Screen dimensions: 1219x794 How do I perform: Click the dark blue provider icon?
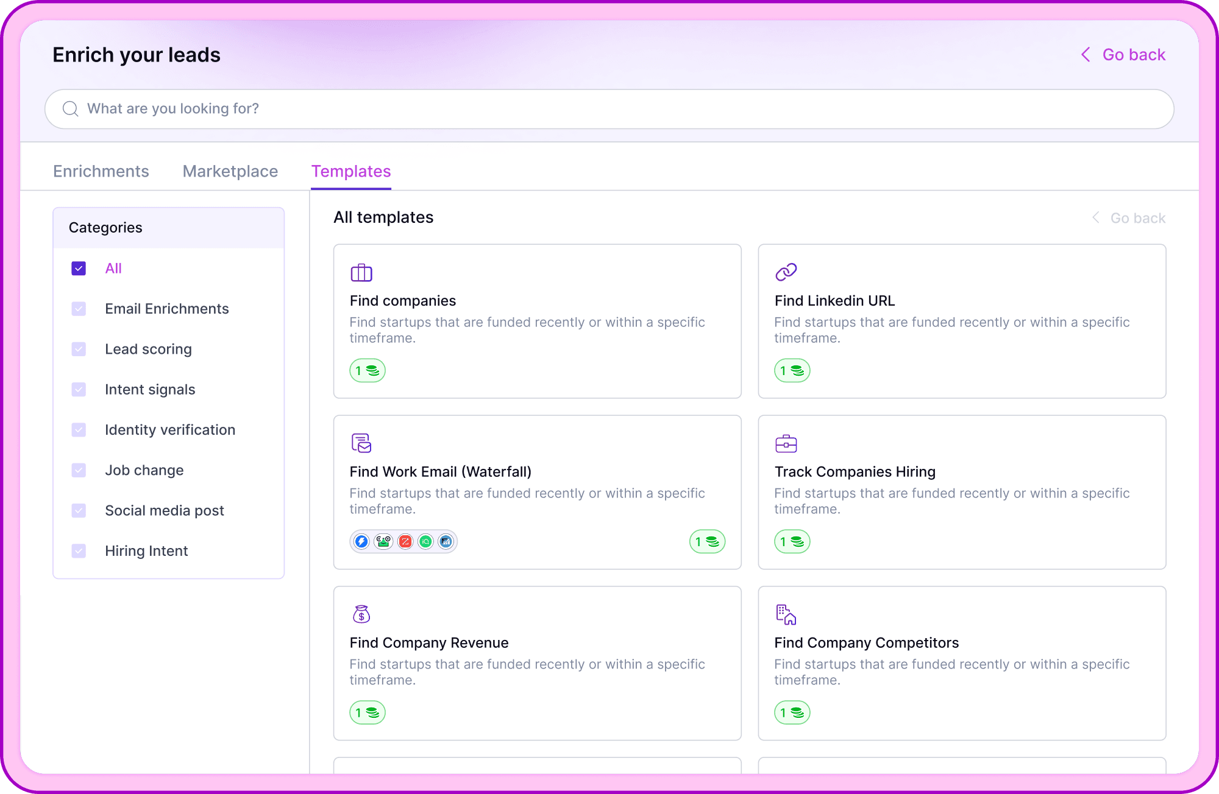446,541
